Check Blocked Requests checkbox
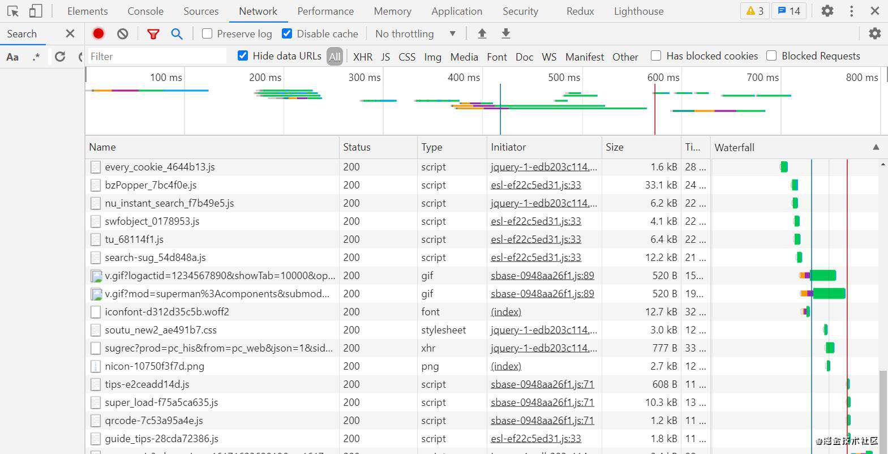 (x=771, y=55)
